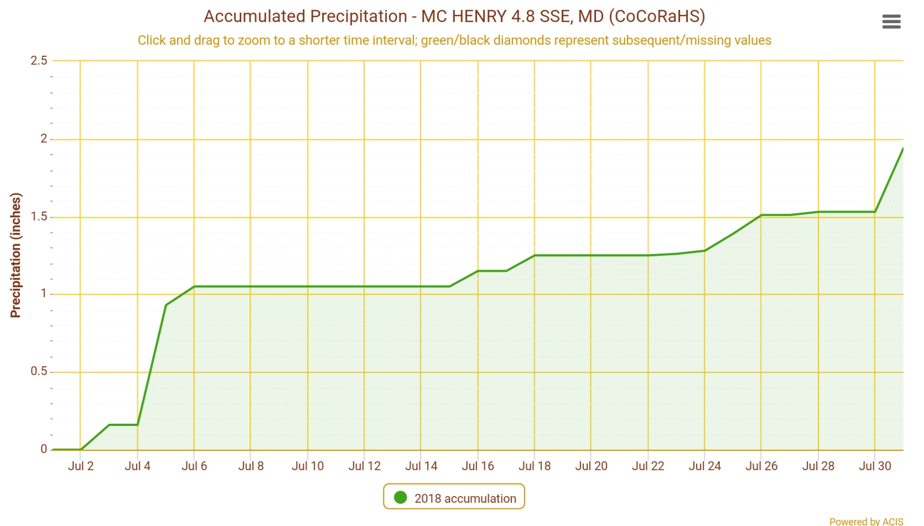Click the zoom instructions subtitle text
The height and width of the screenshot is (526, 924).
[454, 40]
